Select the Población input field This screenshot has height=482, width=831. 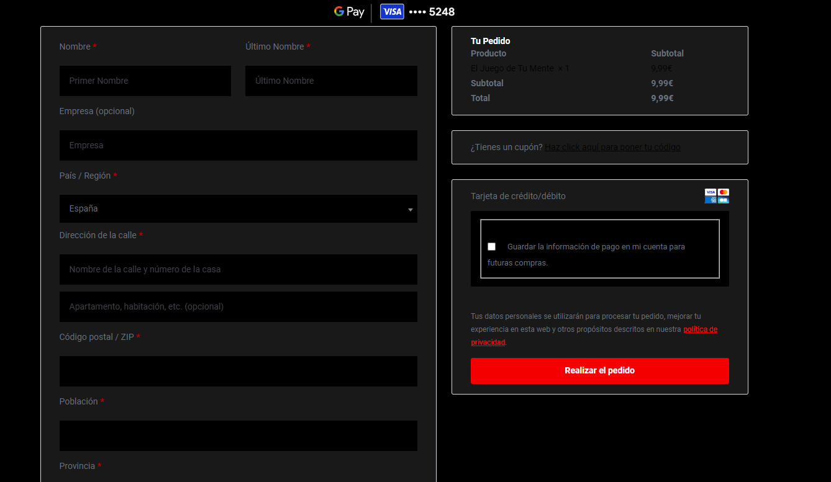[x=238, y=436]
